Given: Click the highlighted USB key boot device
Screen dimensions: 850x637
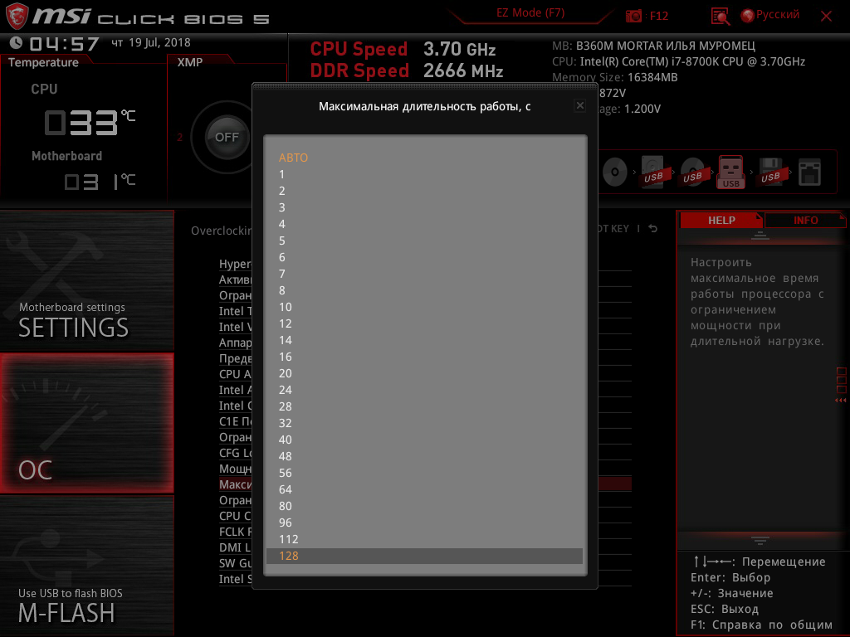Looking at the screenshot, I should point(730,173).
